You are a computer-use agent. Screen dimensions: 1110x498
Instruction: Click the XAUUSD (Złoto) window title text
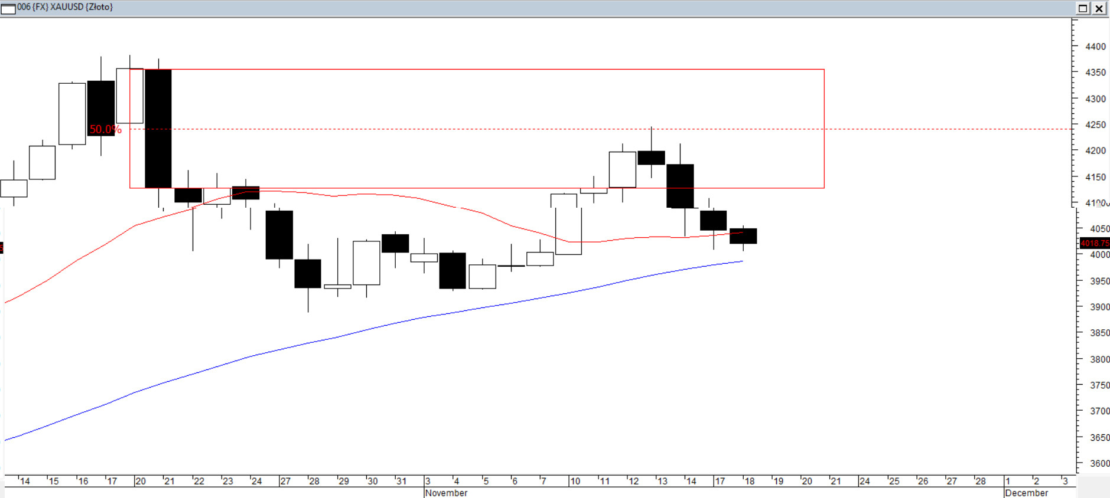tap(65, 7)
